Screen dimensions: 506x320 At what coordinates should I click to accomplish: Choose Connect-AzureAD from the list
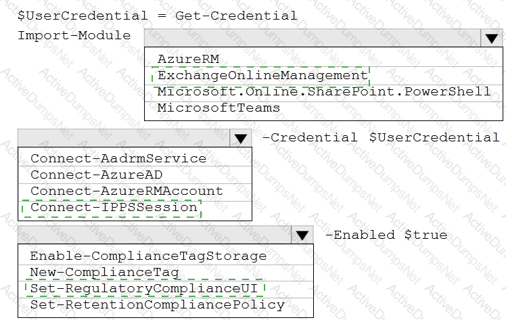[103, 175]
